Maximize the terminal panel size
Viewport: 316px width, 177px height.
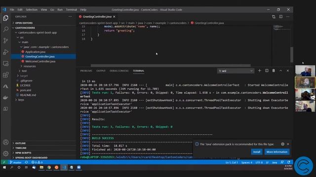point(281,71)
